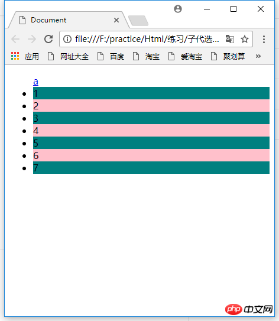This screenshot has height=321, width=279.
Task: Expand the hidden bookmarks chevron
Action: [258, 56]
